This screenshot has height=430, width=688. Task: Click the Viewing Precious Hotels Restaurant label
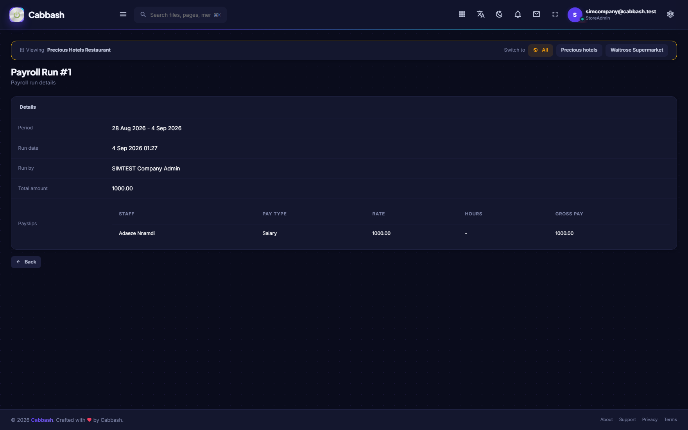(65, 50)
